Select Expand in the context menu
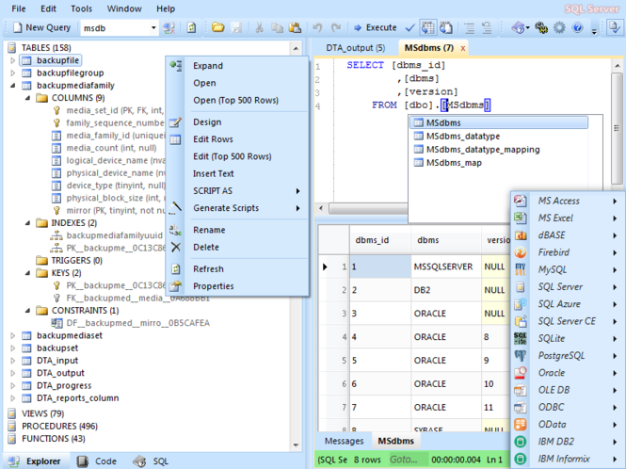This screenshot has width=626, height=469. [x=237, y=66]
